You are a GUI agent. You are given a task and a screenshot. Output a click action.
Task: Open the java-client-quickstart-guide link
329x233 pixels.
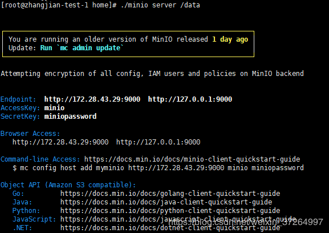click(x=166, y=202)
